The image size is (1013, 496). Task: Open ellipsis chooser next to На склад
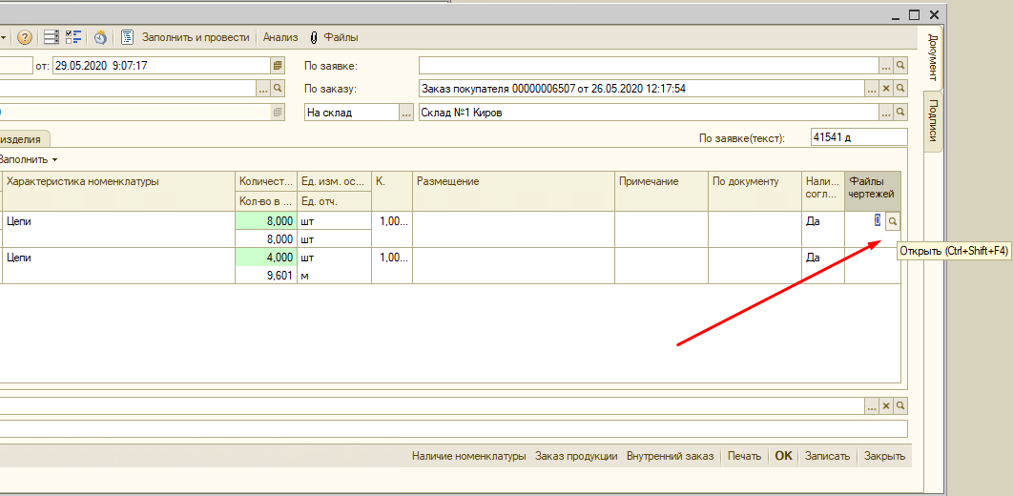coord(406,113)
